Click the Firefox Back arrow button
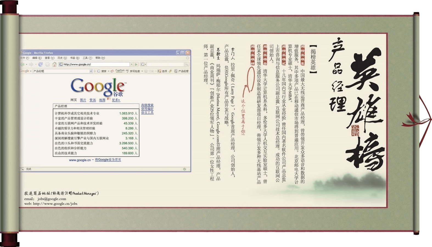Screen dimensions: 432x247 [23, 64]
